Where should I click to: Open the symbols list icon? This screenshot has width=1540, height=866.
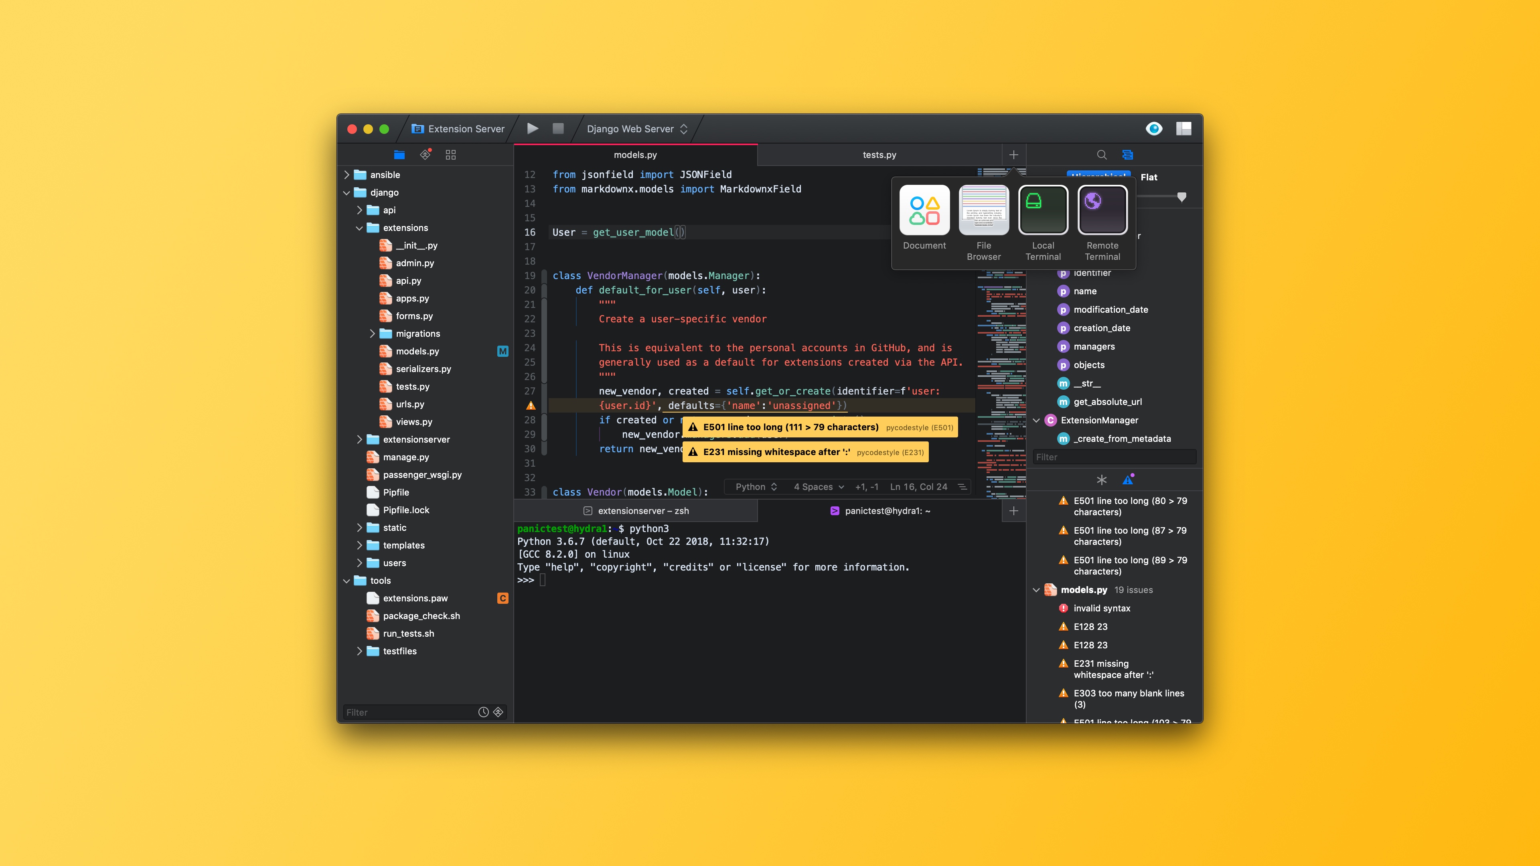1127,155
